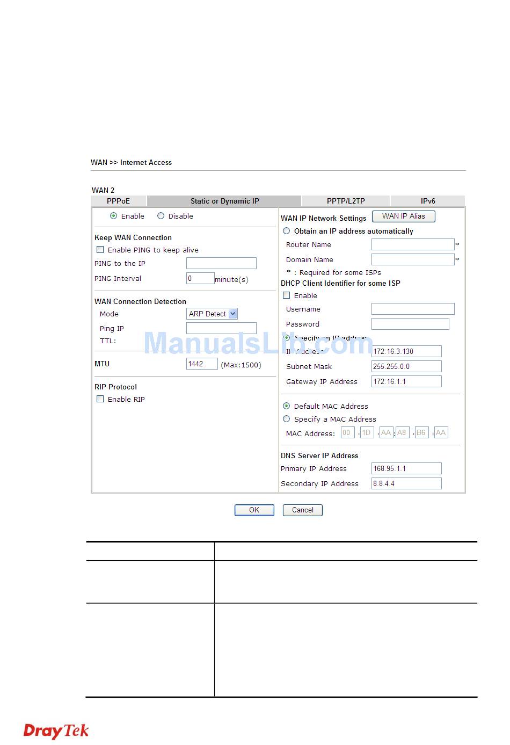Select the IPv6 tab
510x745 pixels.
(x=428, y=201)
